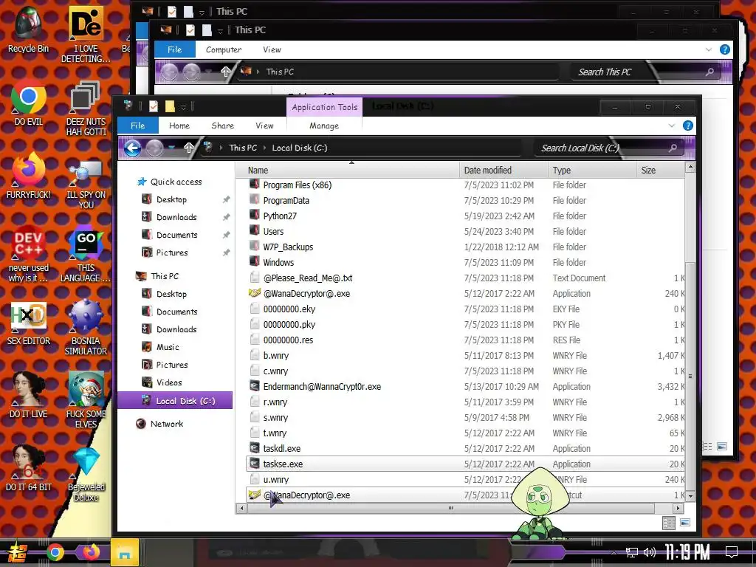
Task: Click the Up arrow in Local Disk window
Action: (188, 148)
